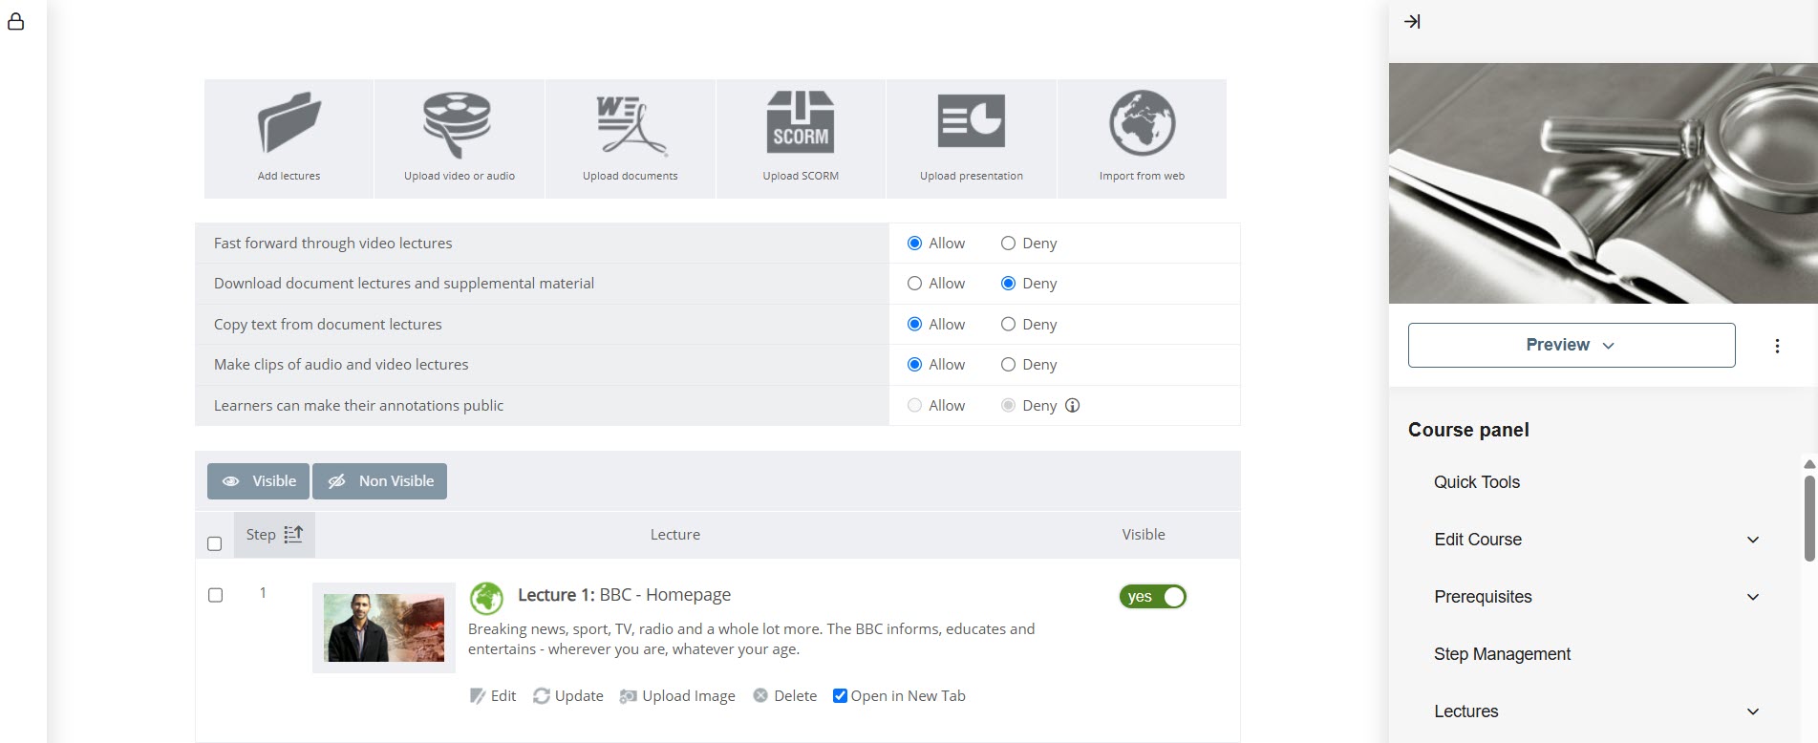Open Step Management in Course panel
The image size is (1818, 743).
(x=1502, y=654)
